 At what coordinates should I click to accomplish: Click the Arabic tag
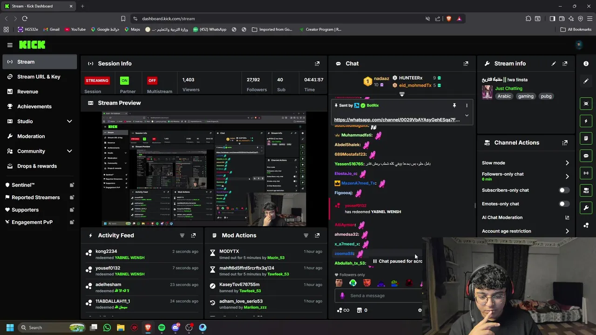(504, 96)
